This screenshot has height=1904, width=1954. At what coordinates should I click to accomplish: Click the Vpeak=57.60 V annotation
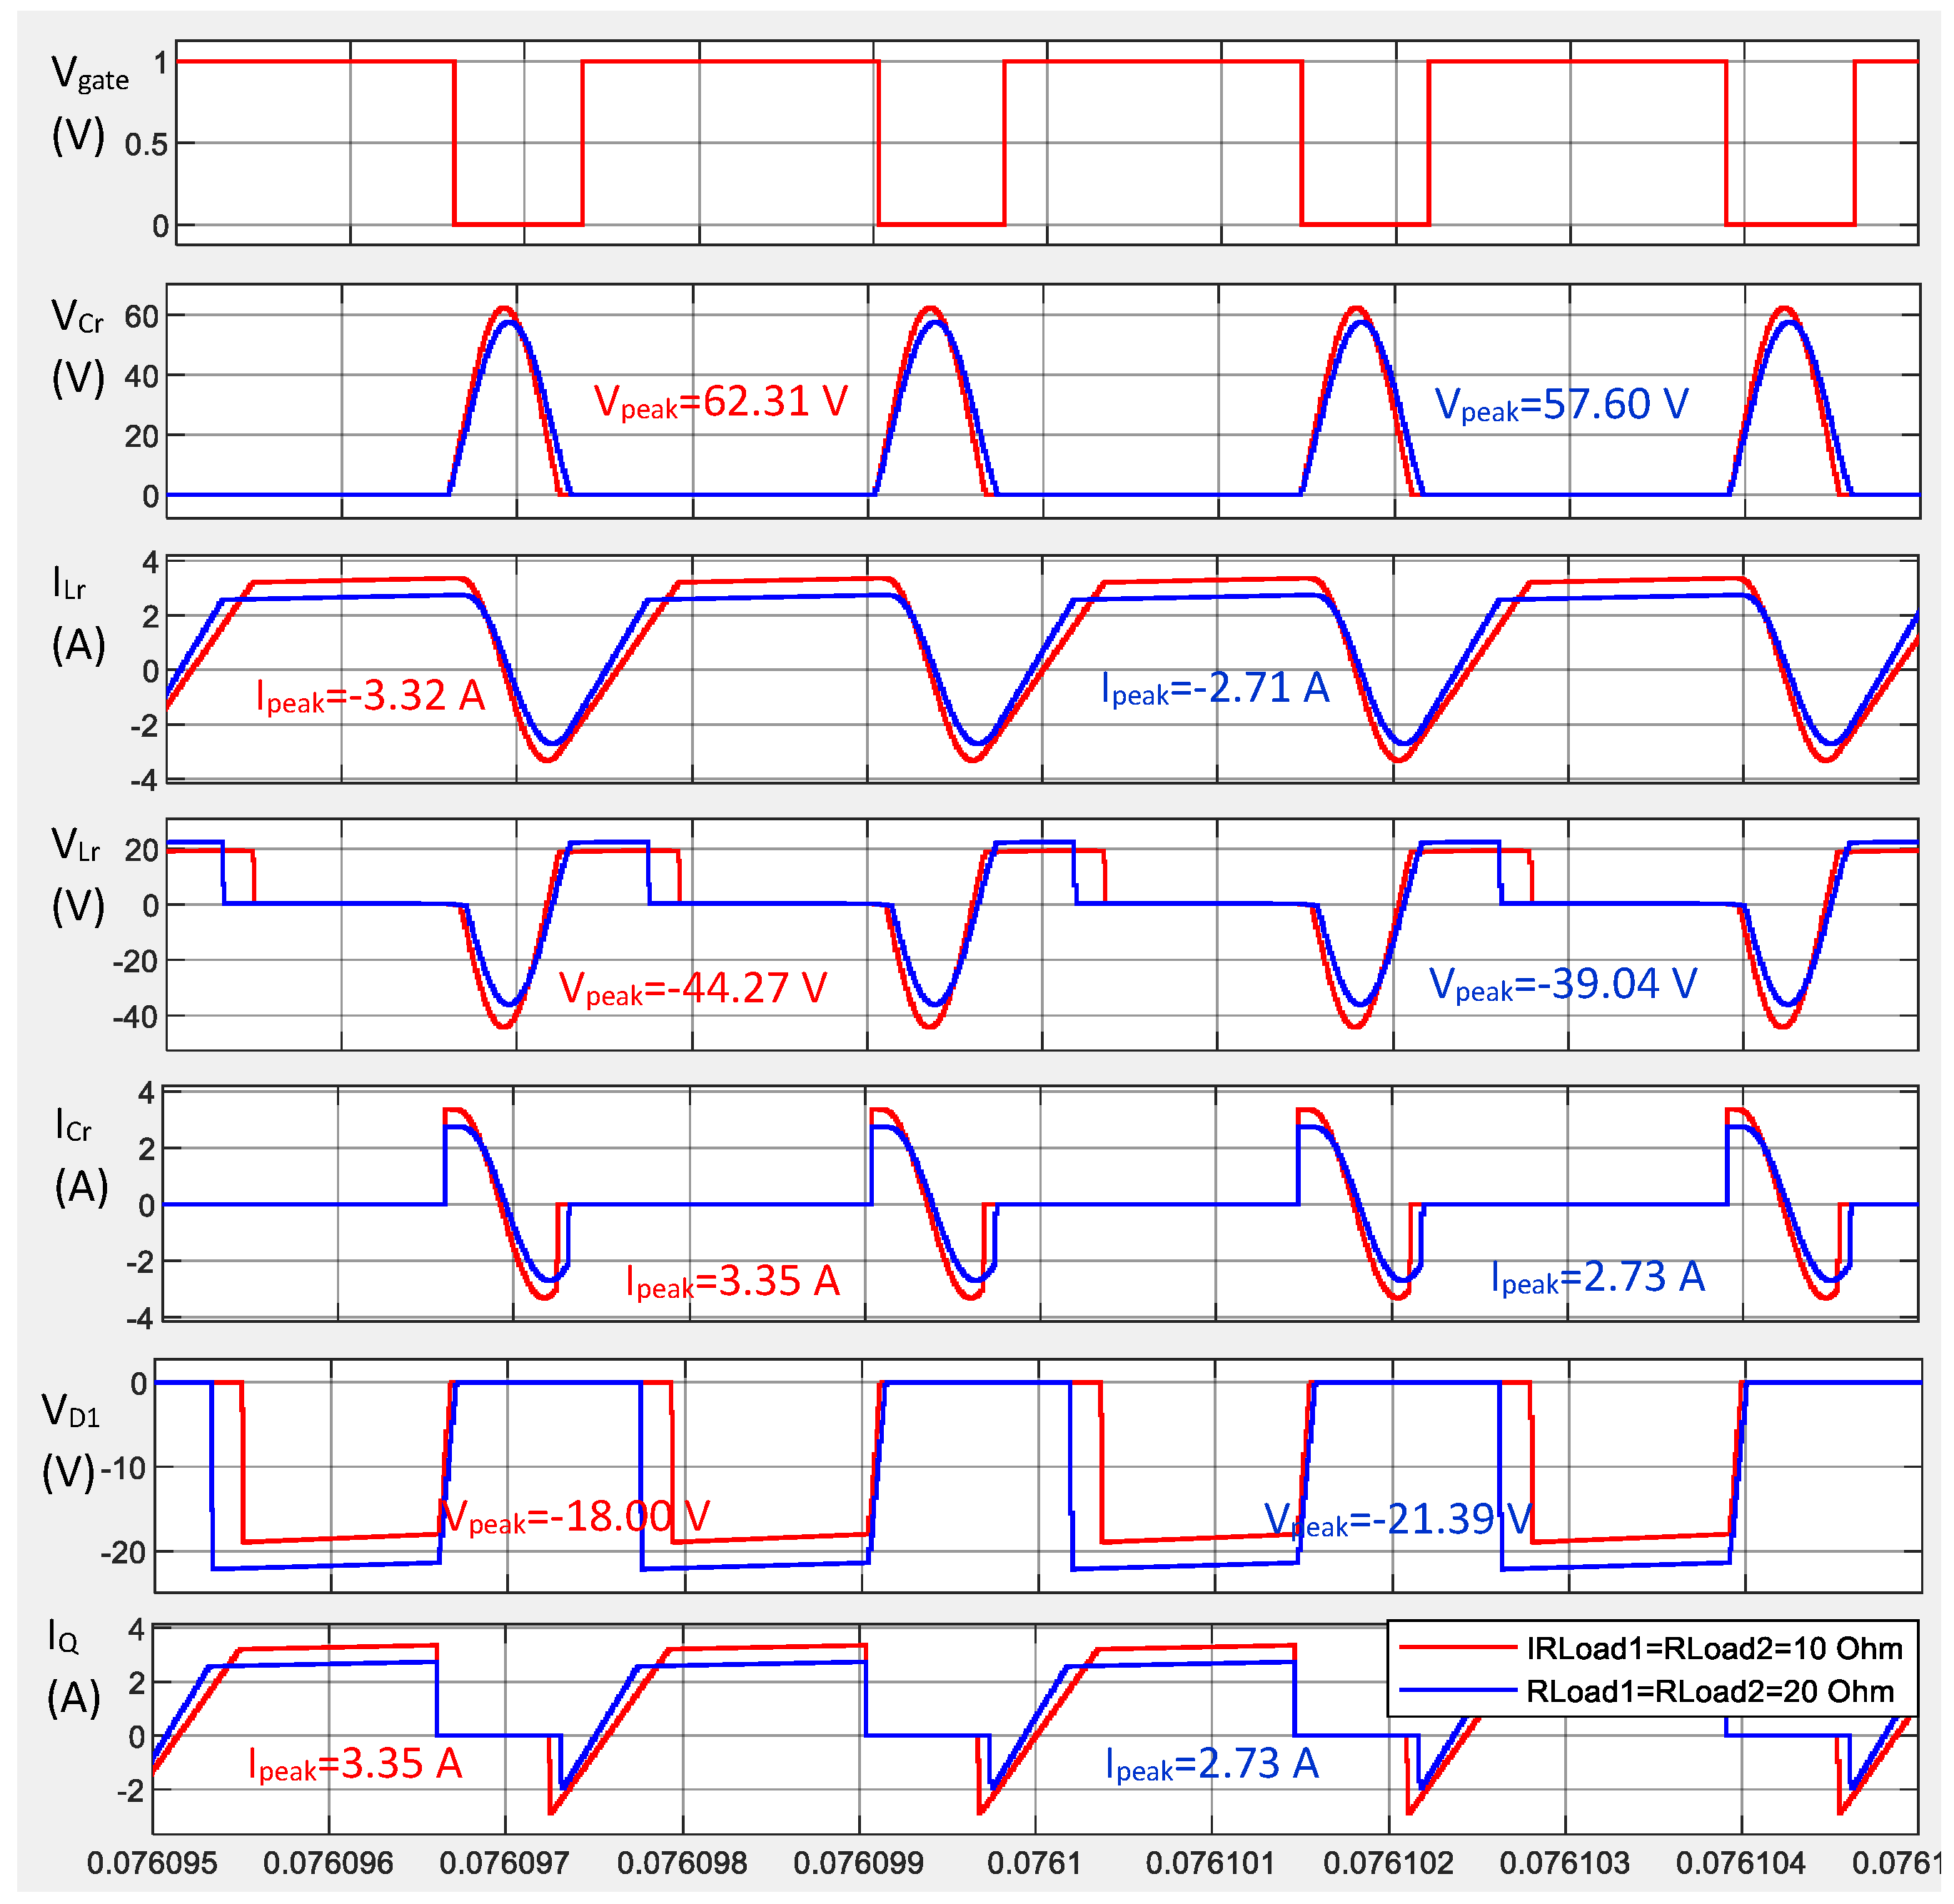click(1561, 405)
